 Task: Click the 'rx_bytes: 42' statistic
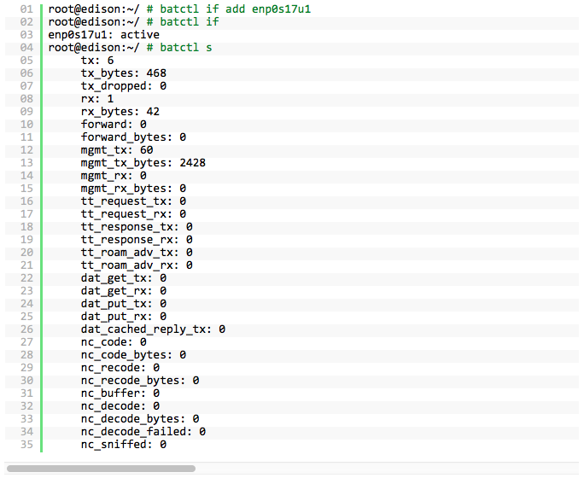point(120,112)
